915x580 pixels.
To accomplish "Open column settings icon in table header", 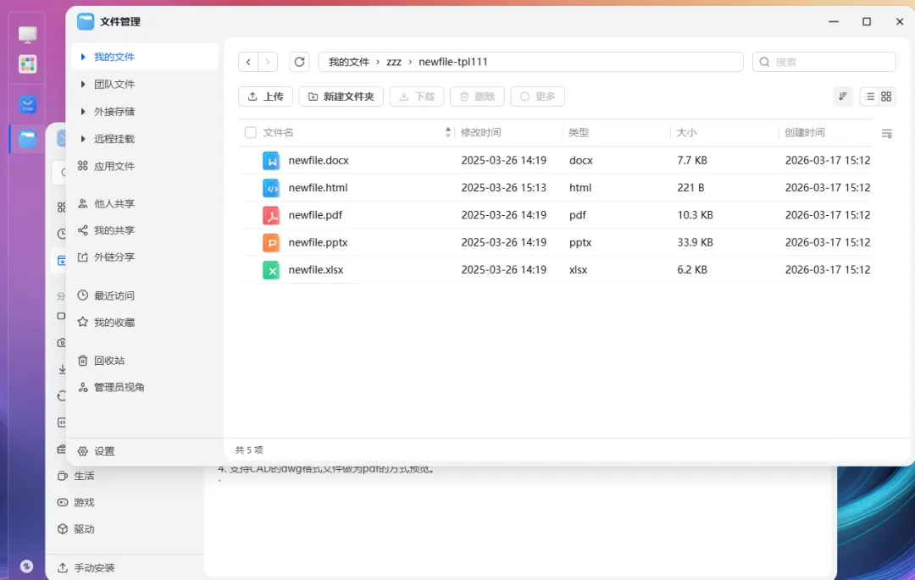I will (x=886, y=134).
